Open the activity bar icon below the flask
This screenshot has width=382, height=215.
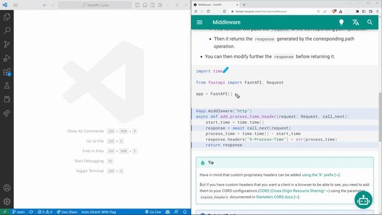(x=7, y=99)
